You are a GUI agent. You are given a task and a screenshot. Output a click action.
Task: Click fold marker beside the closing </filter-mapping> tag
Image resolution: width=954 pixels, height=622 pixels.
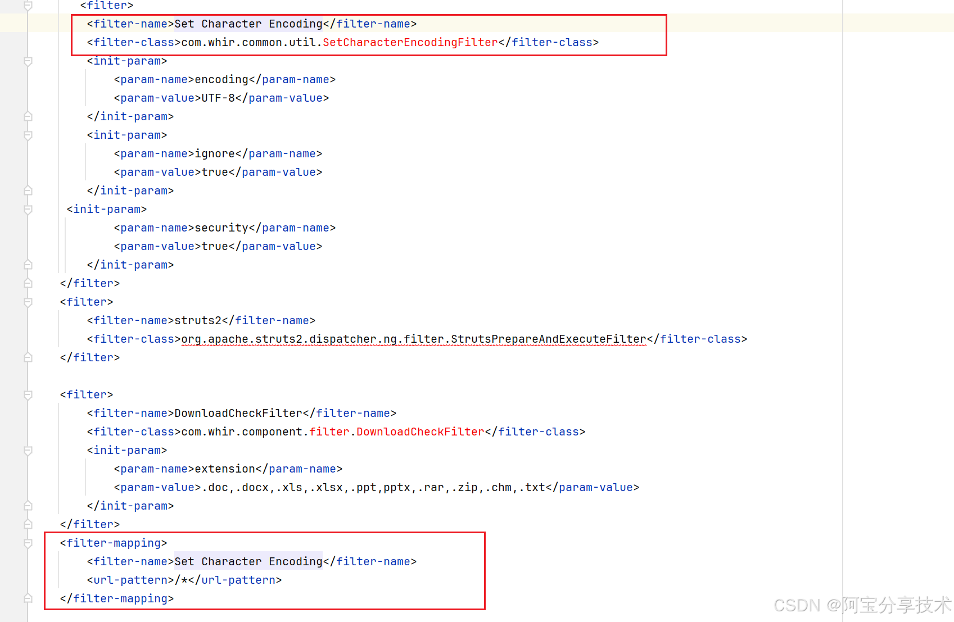(28, 598)
